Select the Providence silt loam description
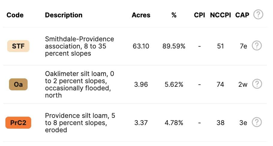273x146 pixels. [x=80, y=122]
